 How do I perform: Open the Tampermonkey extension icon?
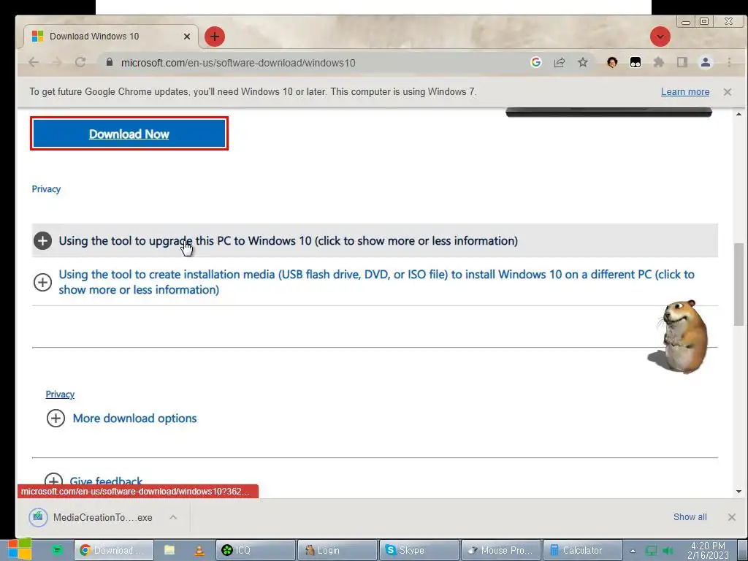636,63
